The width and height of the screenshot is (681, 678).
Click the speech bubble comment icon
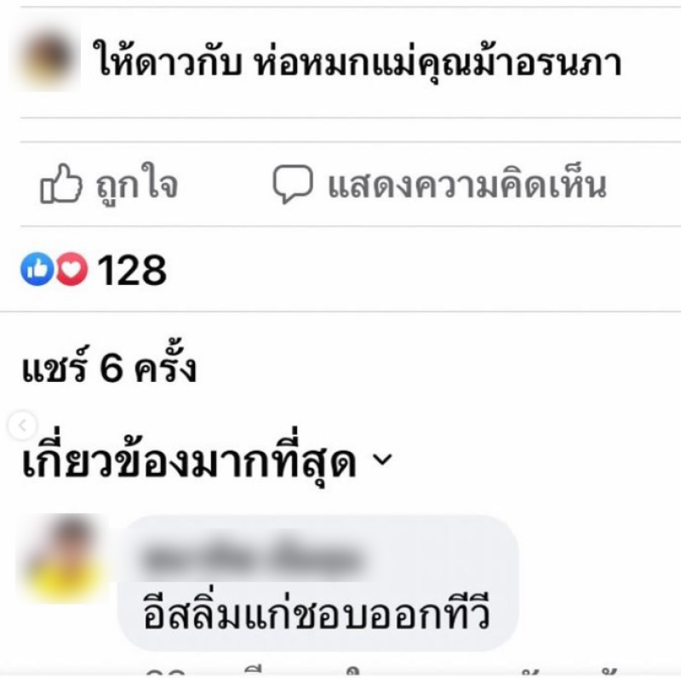[x=293, y=184]
